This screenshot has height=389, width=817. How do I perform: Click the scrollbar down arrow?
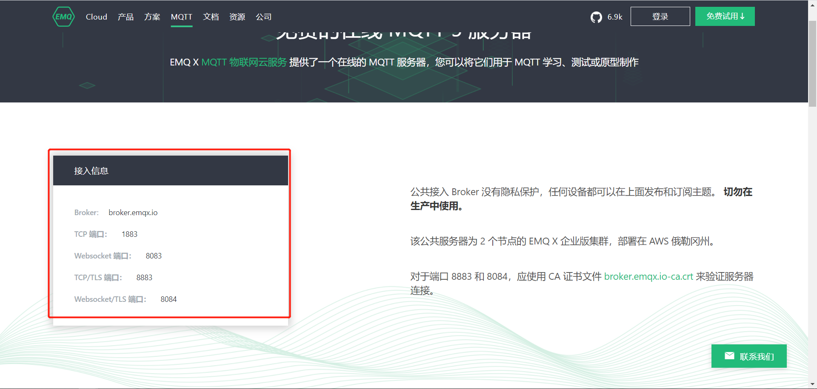pyautogui.click(x=812, y=384)
